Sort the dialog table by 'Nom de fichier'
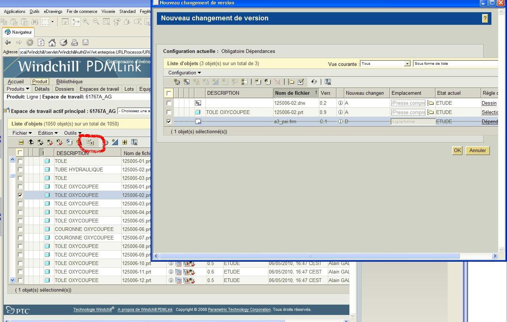 296,93
